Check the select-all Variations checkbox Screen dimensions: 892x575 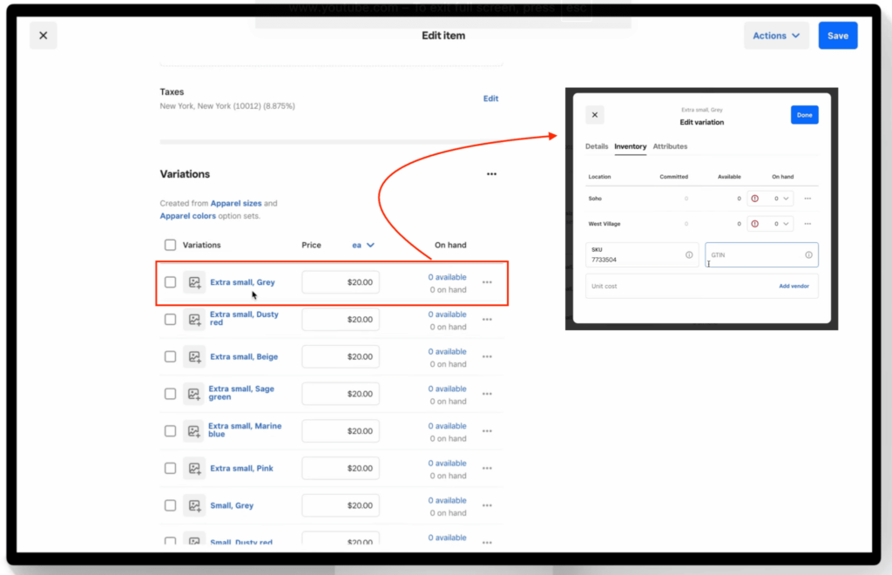[x=170, y=245]
